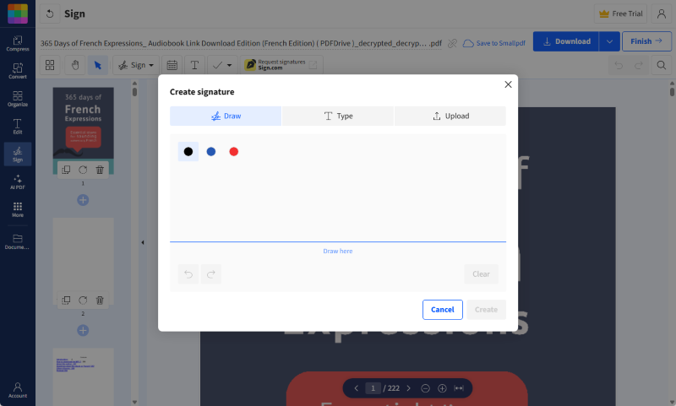Open the Compress tool in sidebar
676x406 pixels.
pos(18,44)
